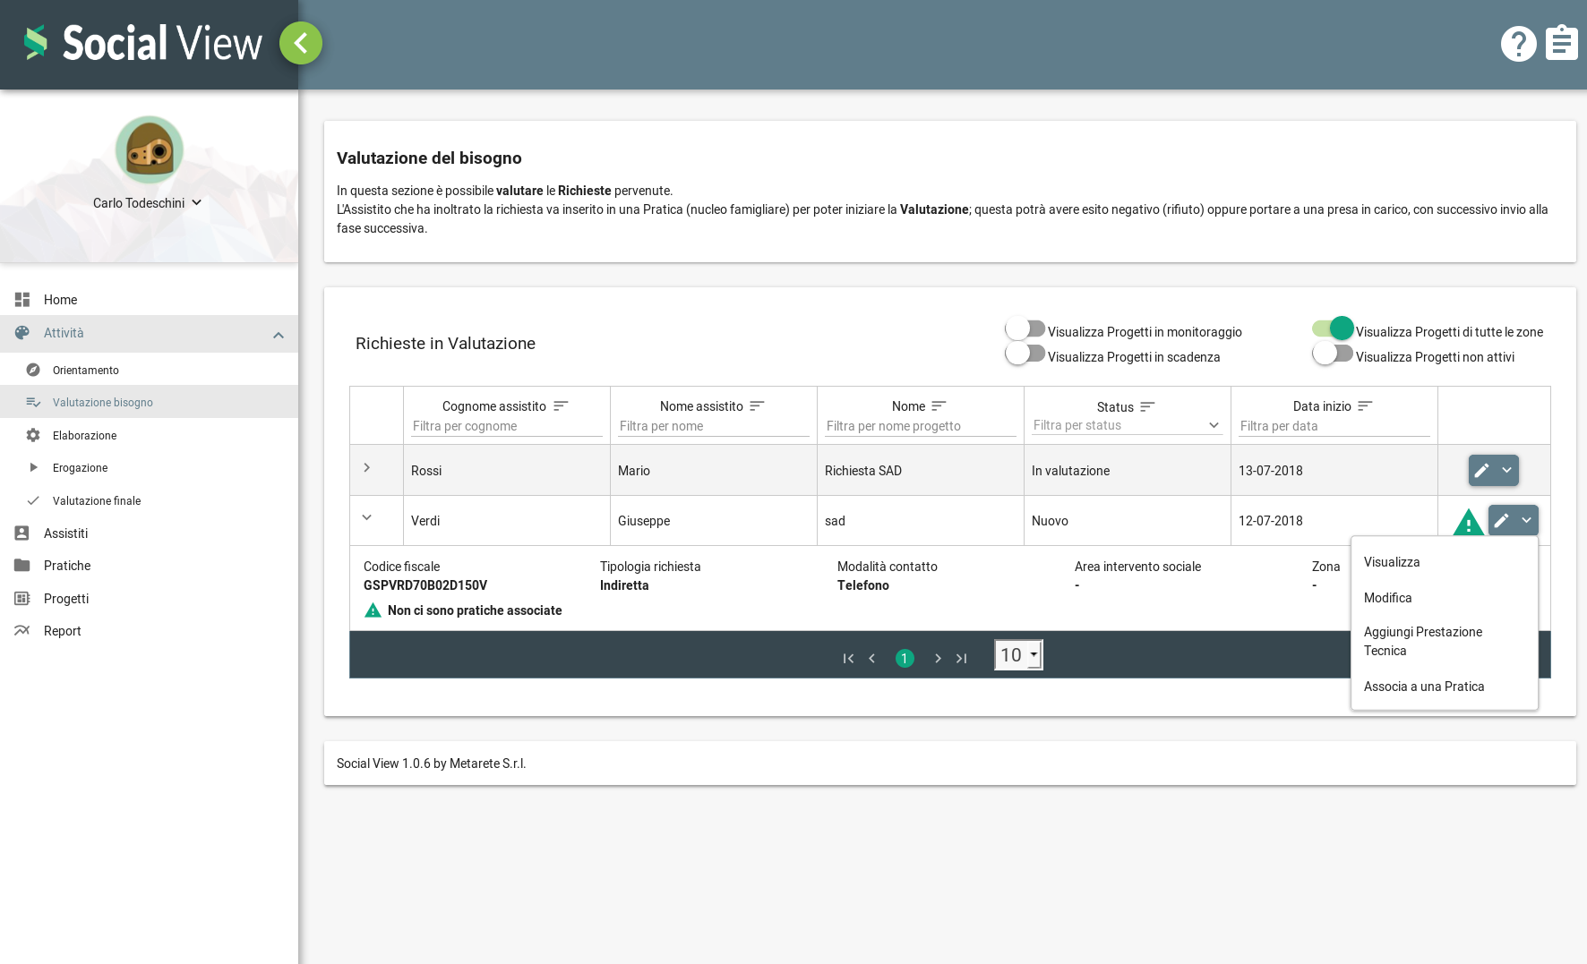Select Associa a una Pratica menu option
The image size is (1587, 964).
pyautogui.click(x=1423, y=687)
